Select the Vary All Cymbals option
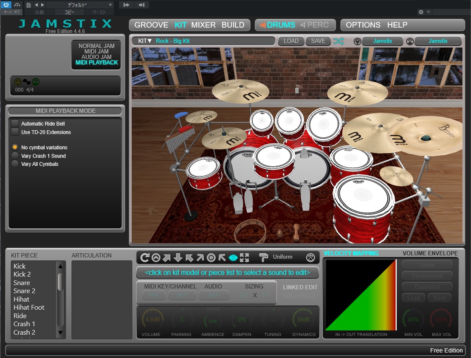The width and height of the screenshot is (471, 358). (15, 164)
